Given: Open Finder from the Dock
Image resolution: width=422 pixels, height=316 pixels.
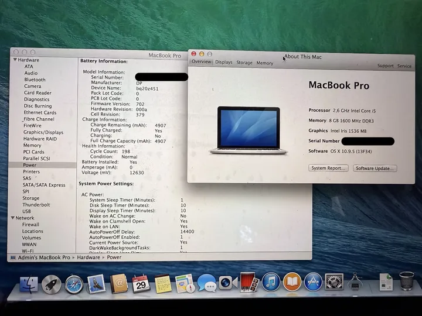Looking at the screenshot, I should point(29,284).
